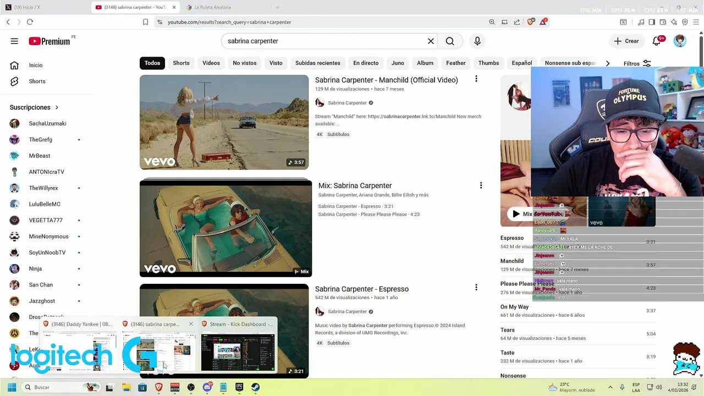Open the search tabs icon in Brave toolbar
Viewport: 704px width, 396px height.
coord(623,22)
